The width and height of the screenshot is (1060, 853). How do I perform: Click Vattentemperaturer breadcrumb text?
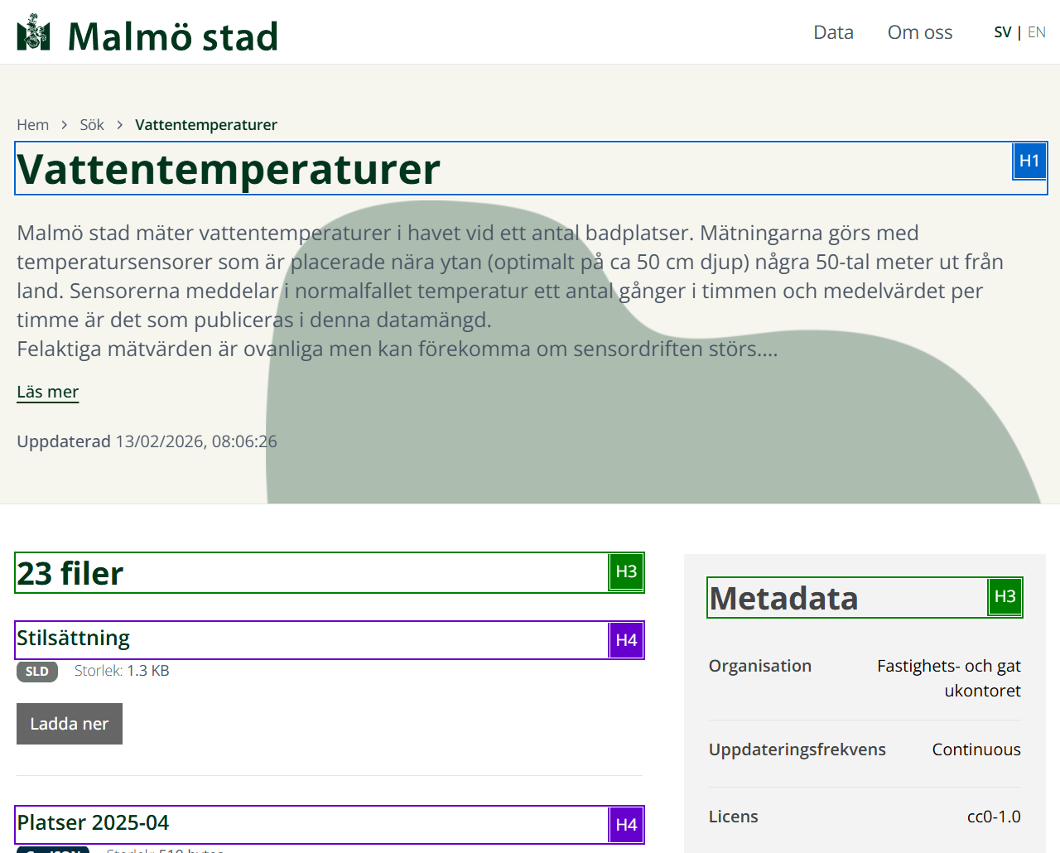[206, 125]
